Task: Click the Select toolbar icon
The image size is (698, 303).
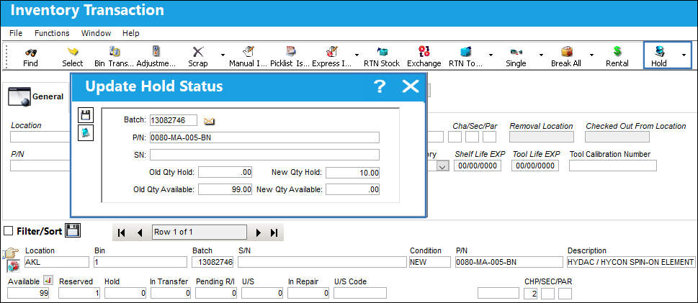Action: [73, 52]
